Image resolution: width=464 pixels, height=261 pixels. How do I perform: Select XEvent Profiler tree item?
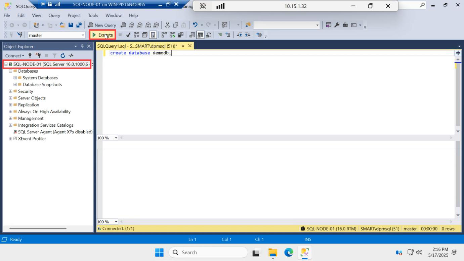32,139
